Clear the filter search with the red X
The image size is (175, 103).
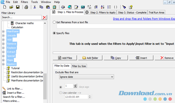(44, 17)
